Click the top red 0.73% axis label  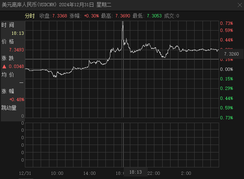pyautogui.click(x=227, y=24)
